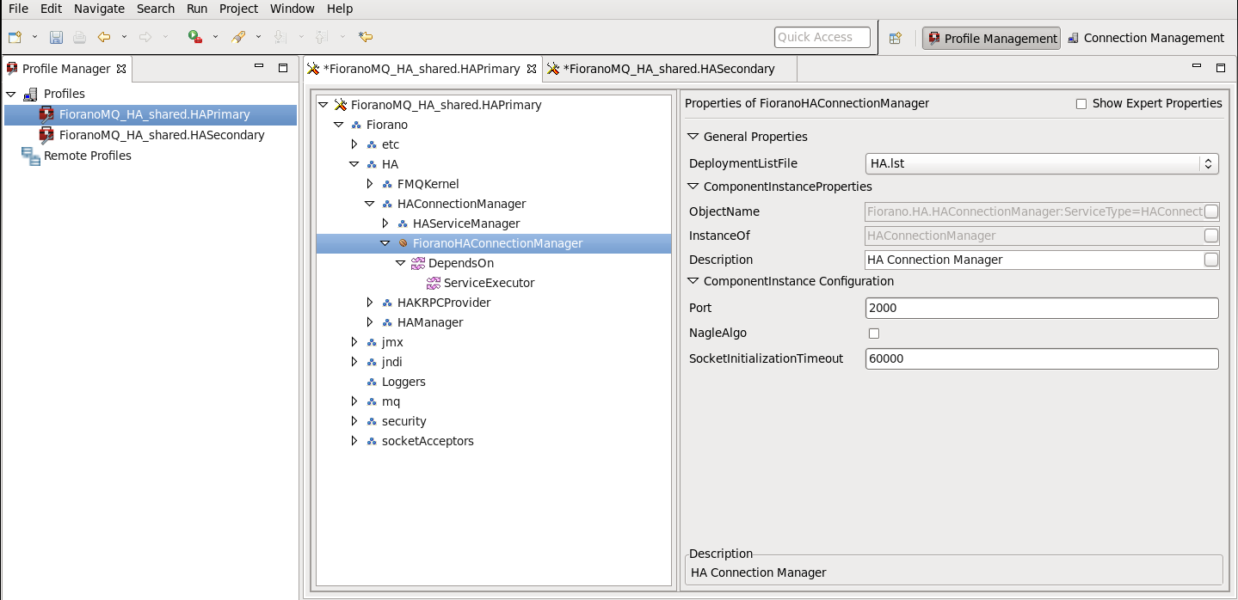Image resolution: width=1238 pixels, height=600 pixels.
Task: Expand the HAServiceManager node
Action: 385,223
